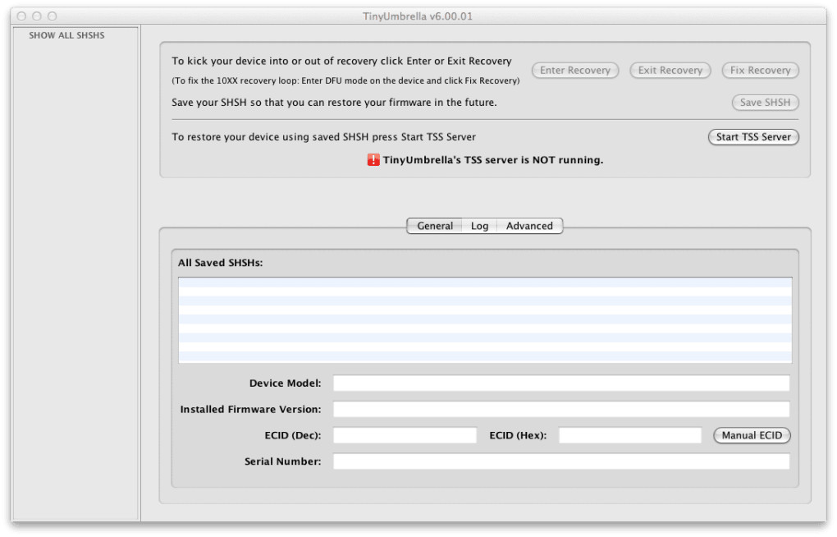Screen dimensions: 837x537
Task: Focus the ECID (Hex) field
Action: tap(630, 435)
